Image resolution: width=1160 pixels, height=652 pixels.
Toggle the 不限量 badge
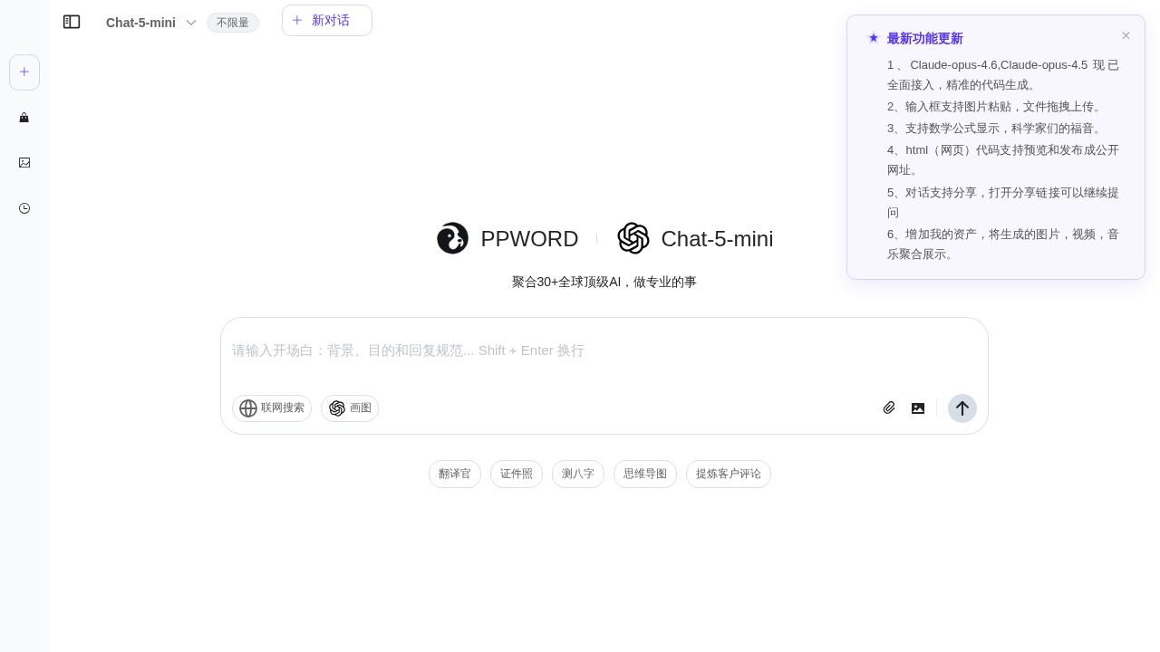pyautogui.click(x=233, y=23)
